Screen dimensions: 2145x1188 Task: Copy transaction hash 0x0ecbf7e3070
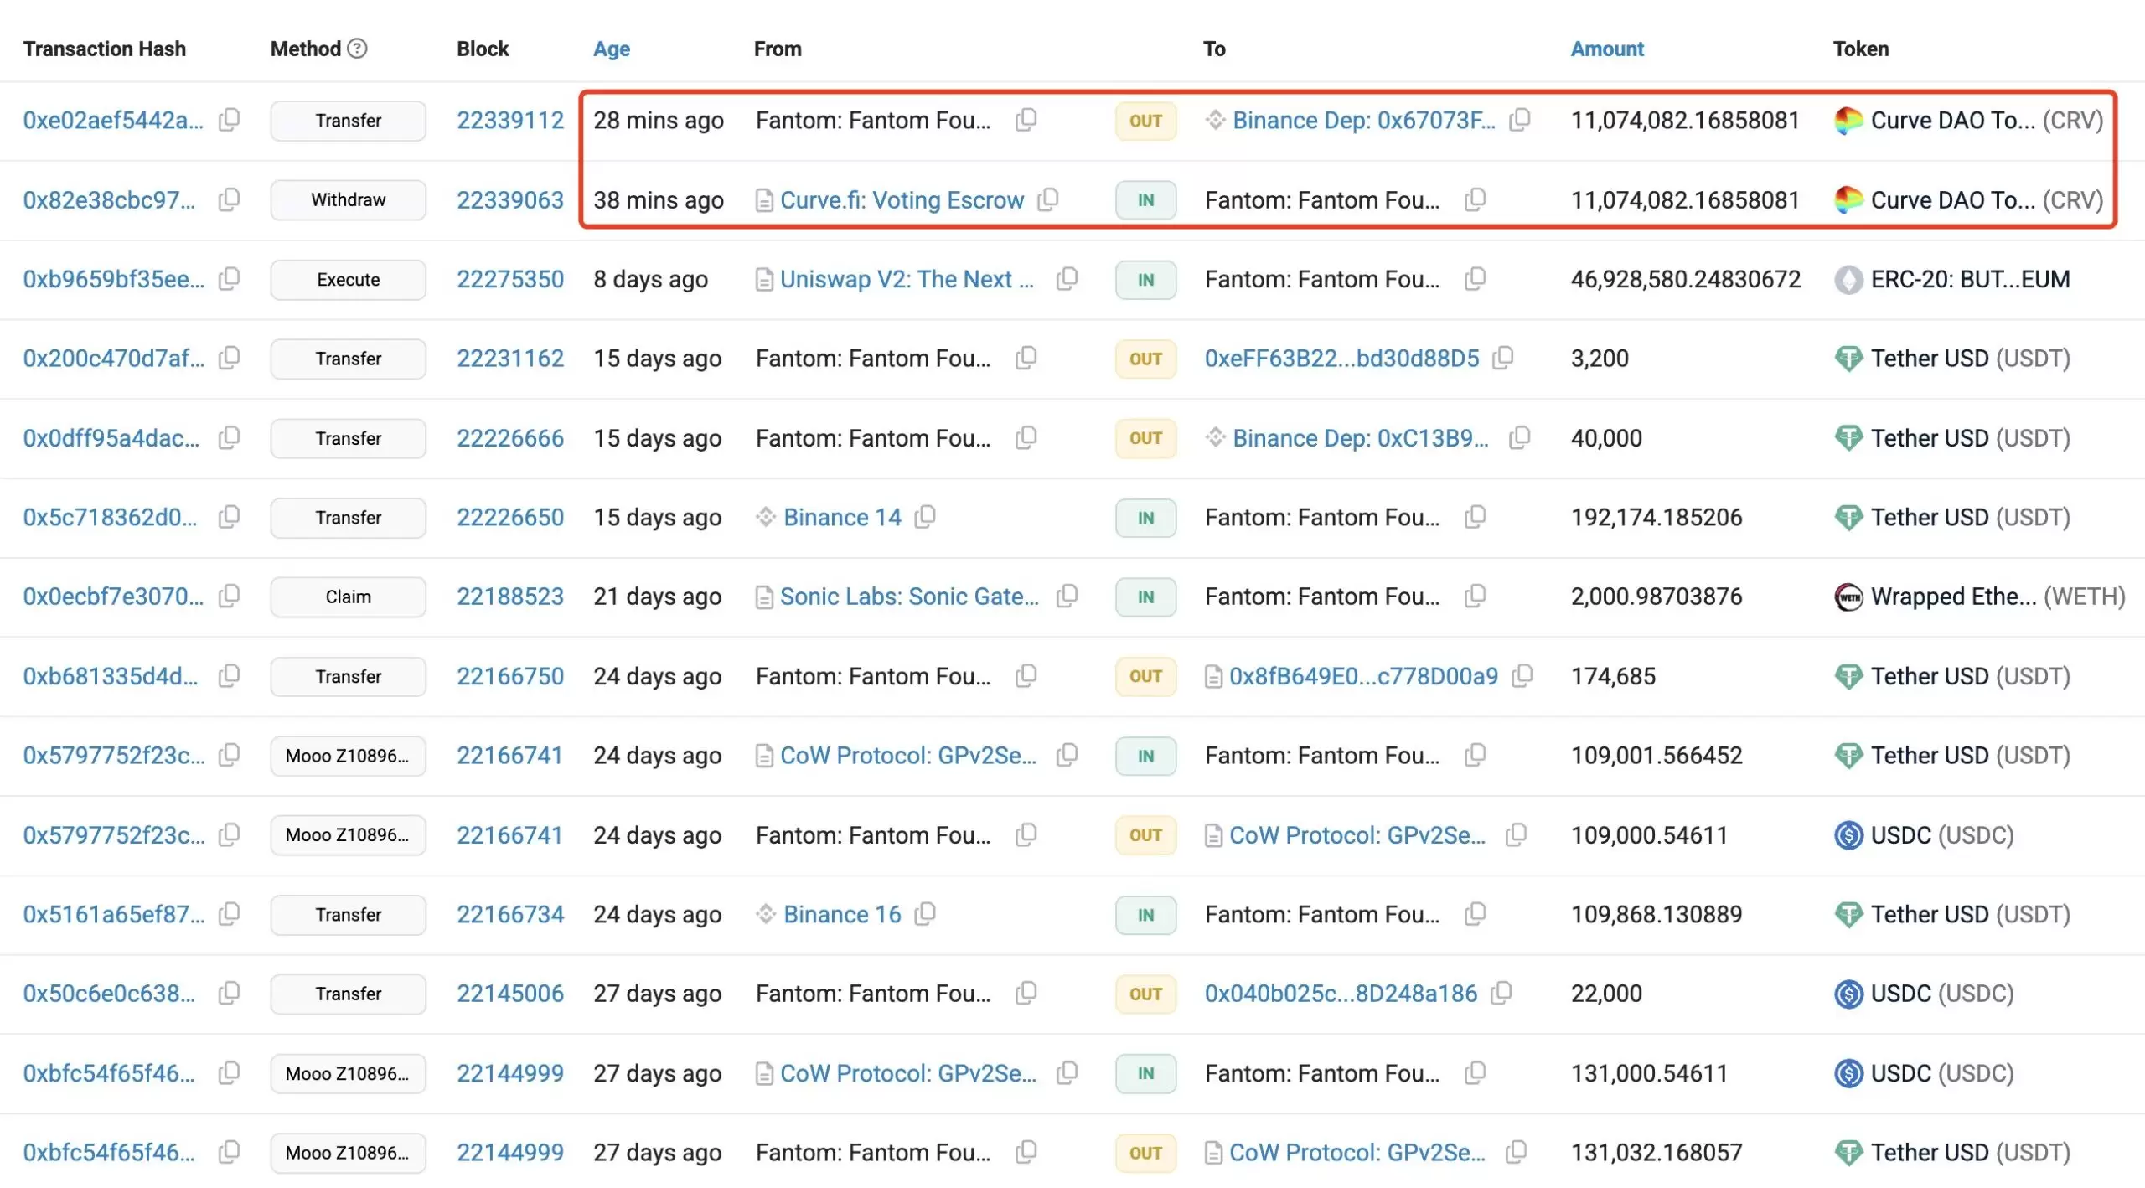point(229,596)
